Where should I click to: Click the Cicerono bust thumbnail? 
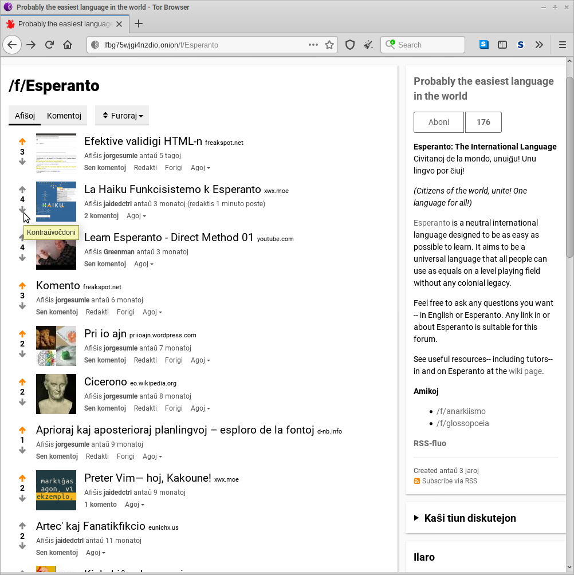(x=56, y=394)
